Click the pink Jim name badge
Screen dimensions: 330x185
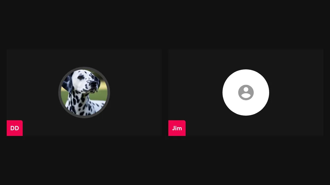coord(177,128)
